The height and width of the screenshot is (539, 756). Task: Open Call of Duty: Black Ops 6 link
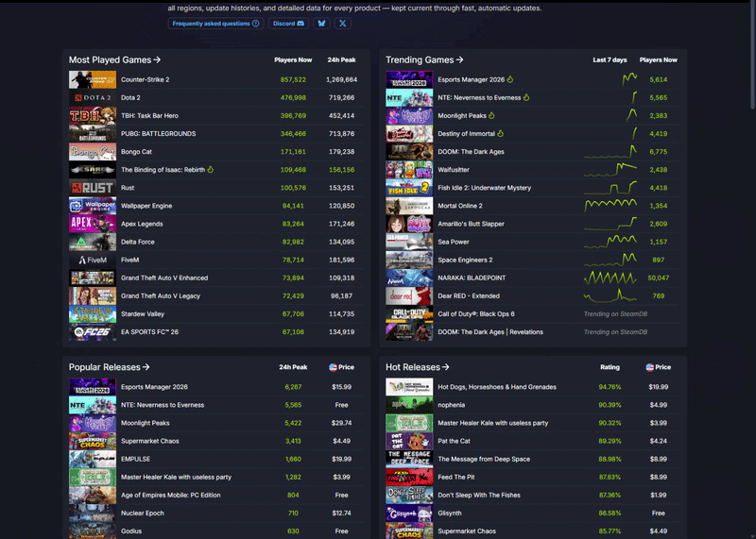476,313
